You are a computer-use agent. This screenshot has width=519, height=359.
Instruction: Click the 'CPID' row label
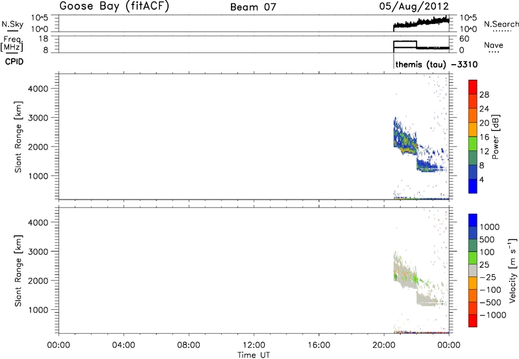(14, 62)
